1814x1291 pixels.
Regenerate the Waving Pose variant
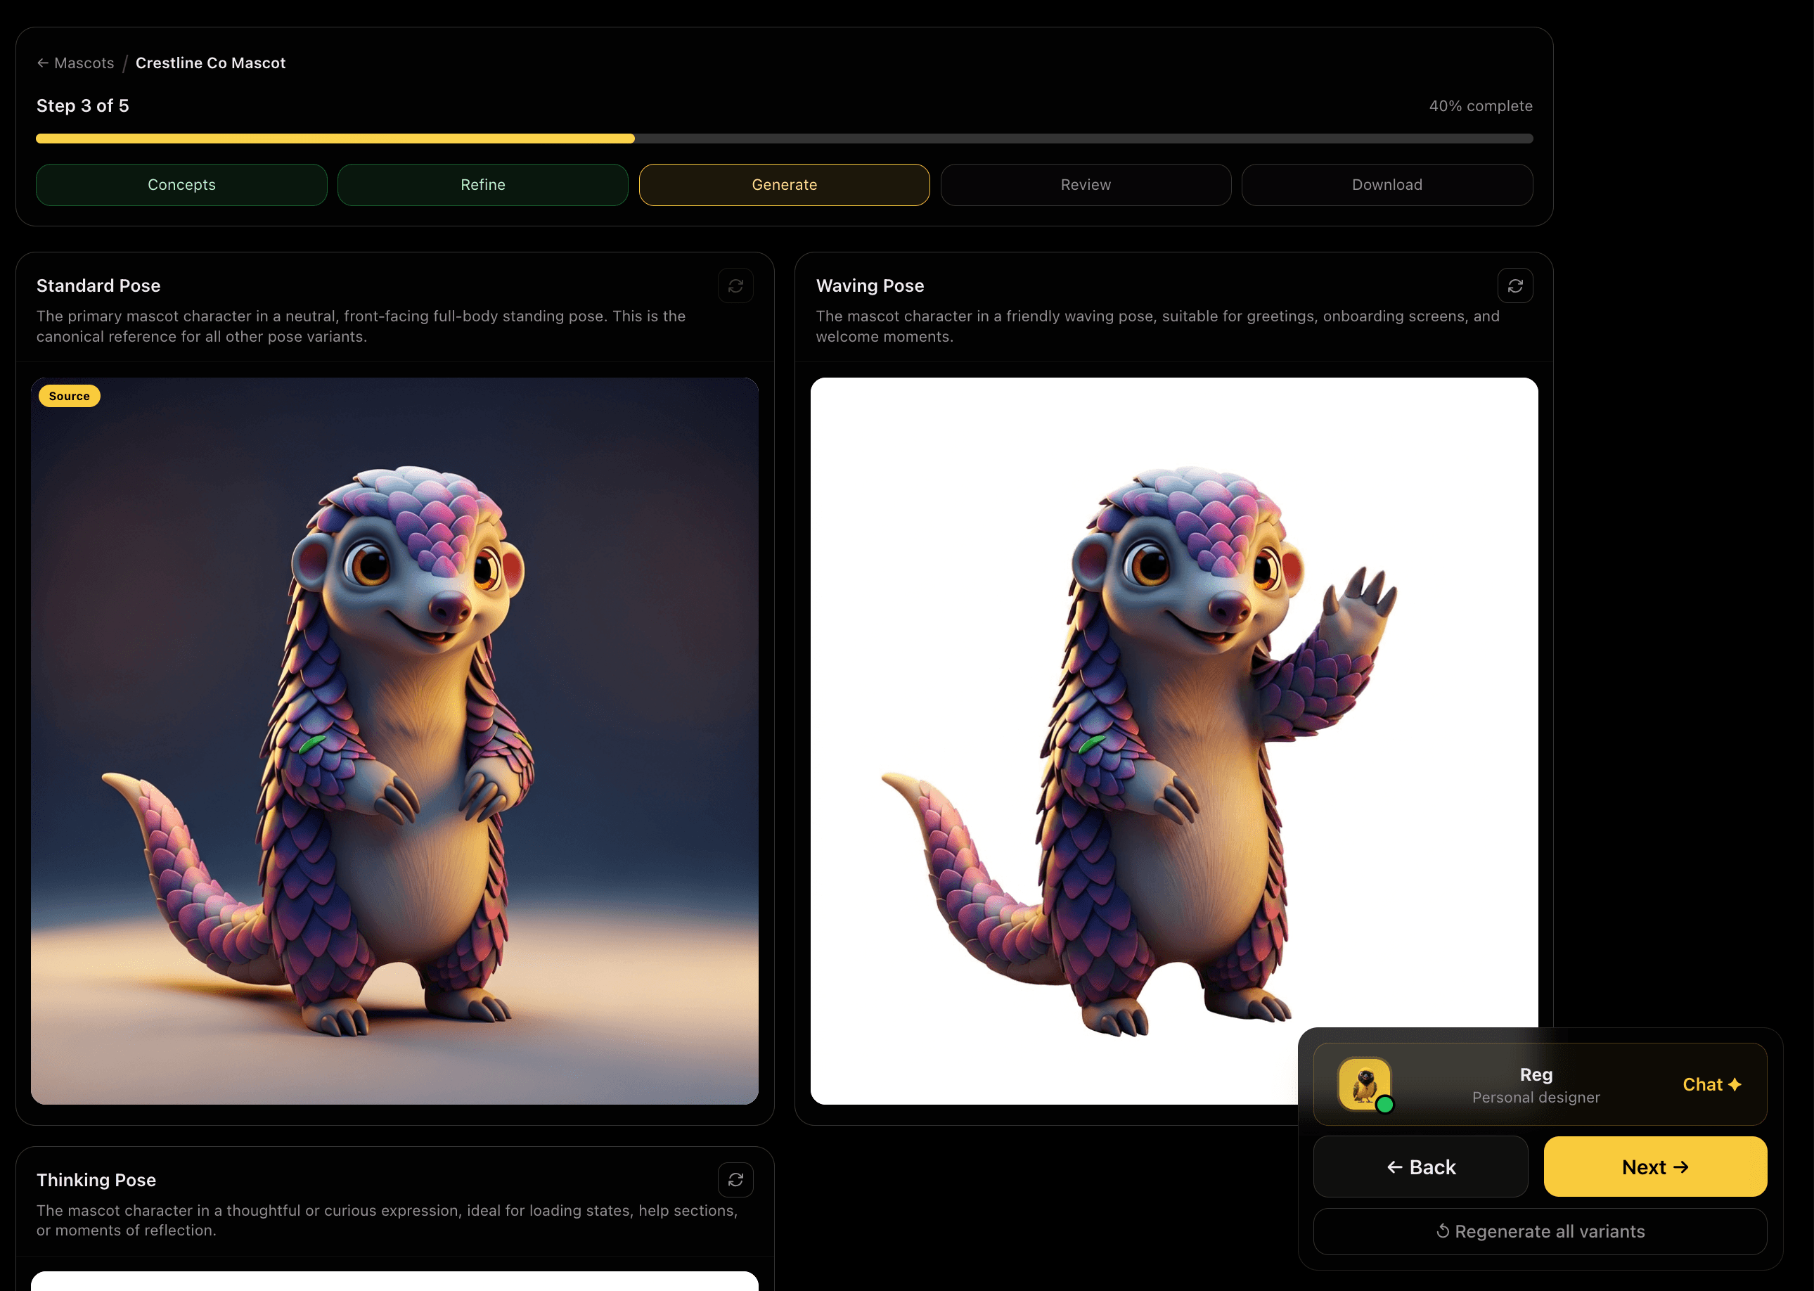[1515, 285]
